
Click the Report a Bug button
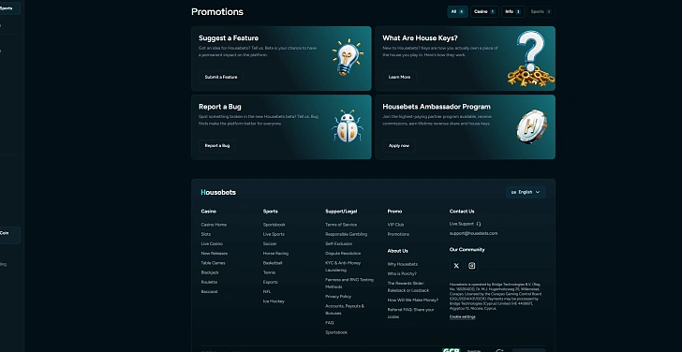(217, 146)
